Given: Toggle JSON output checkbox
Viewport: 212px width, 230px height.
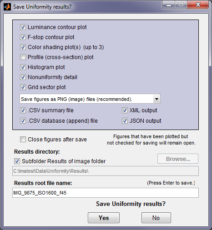Looking at the screenshot, I should point(125,121).
